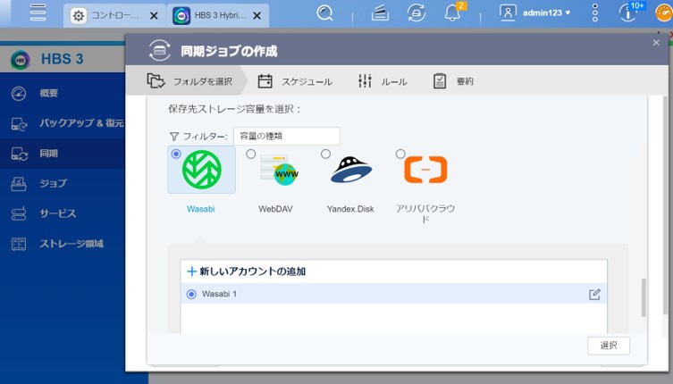Click the アリババクラウド storage icon

point(425,170)
